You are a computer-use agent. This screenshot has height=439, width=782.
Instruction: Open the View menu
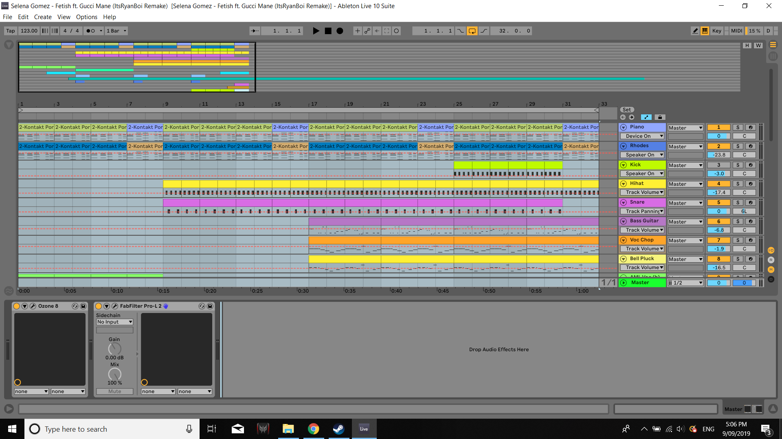coord(64,17)
